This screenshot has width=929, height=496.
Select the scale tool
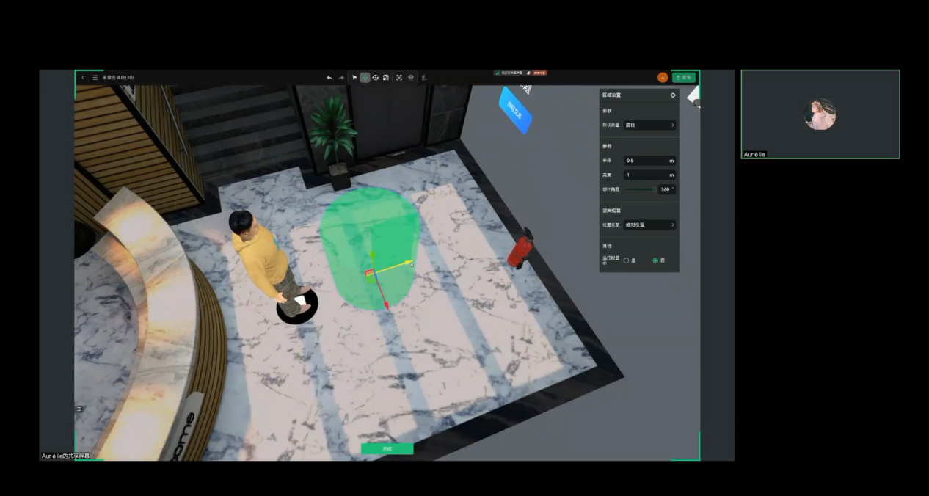[x=385, y=78]
